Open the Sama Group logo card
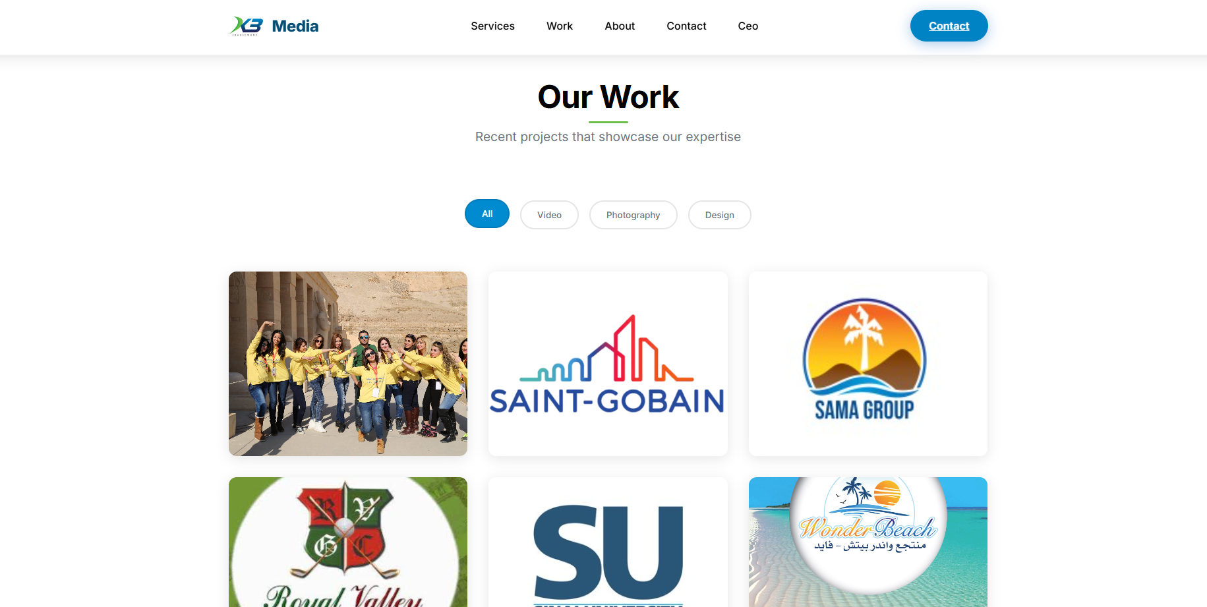Viewport: 1207px width, 607px height. [868, 364]
